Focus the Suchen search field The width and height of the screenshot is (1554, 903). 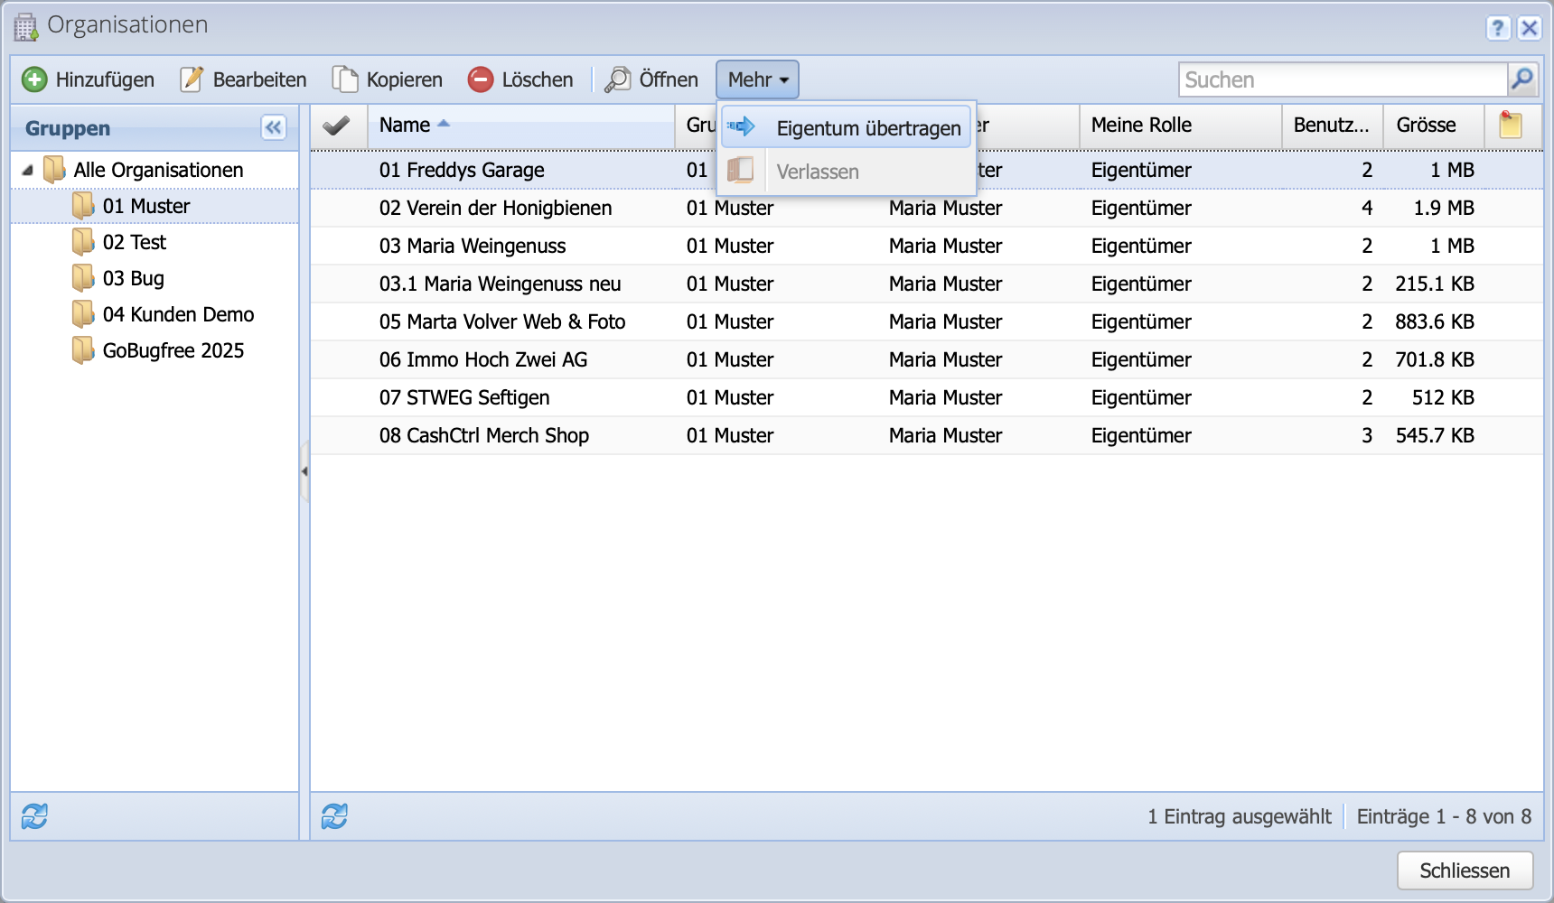[x=1343, y=79]
